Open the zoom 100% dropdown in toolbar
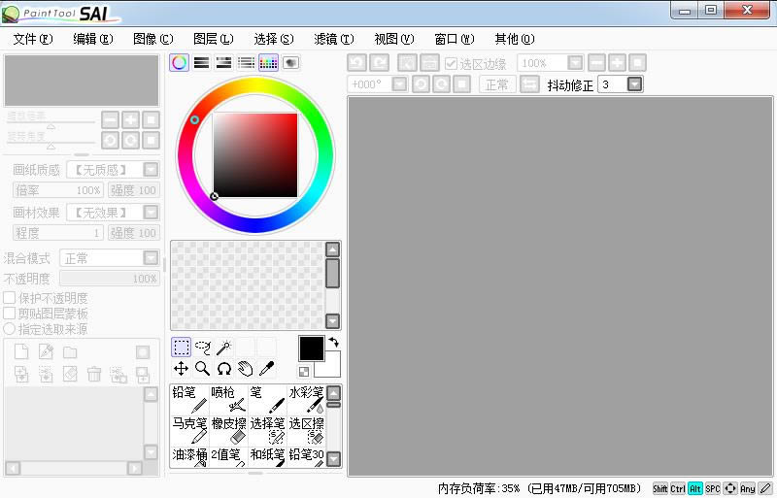The height and width of the screenshot is (498, 777). pos(575,63)
